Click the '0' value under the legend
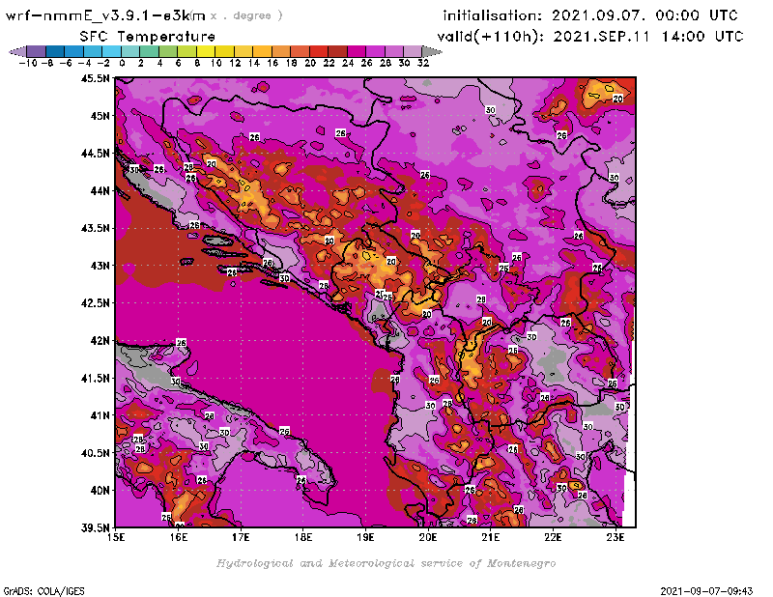 [x=122, y=63]
